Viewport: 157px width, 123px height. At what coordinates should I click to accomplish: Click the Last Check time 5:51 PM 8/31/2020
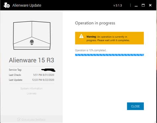pyautogui.click(x=44, y=75)
